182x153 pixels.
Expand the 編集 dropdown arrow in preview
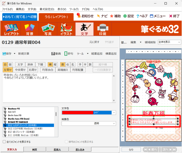(141, 42)
